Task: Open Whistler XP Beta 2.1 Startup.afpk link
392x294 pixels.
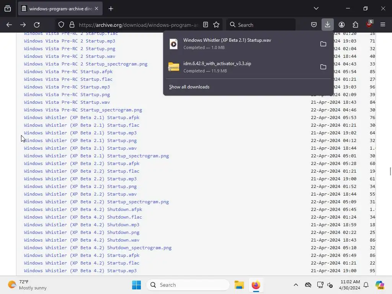Action: click(x=82, y=118)
